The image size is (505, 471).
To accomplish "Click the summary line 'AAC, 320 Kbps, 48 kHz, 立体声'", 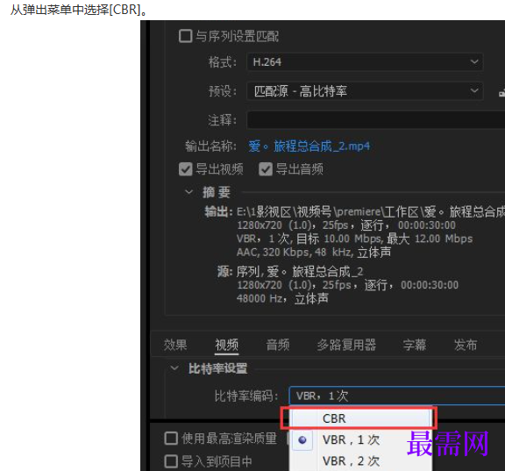I will [314, 253].
